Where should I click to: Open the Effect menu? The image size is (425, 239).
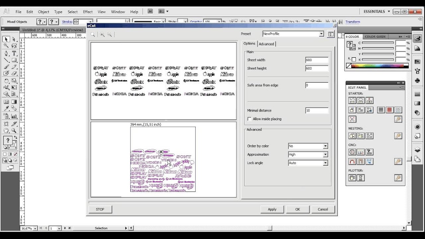coord(88,12)
